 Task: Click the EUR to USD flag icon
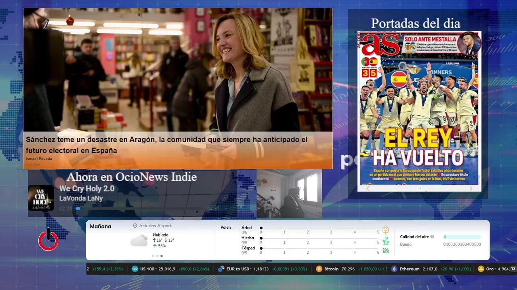[221, 269]
